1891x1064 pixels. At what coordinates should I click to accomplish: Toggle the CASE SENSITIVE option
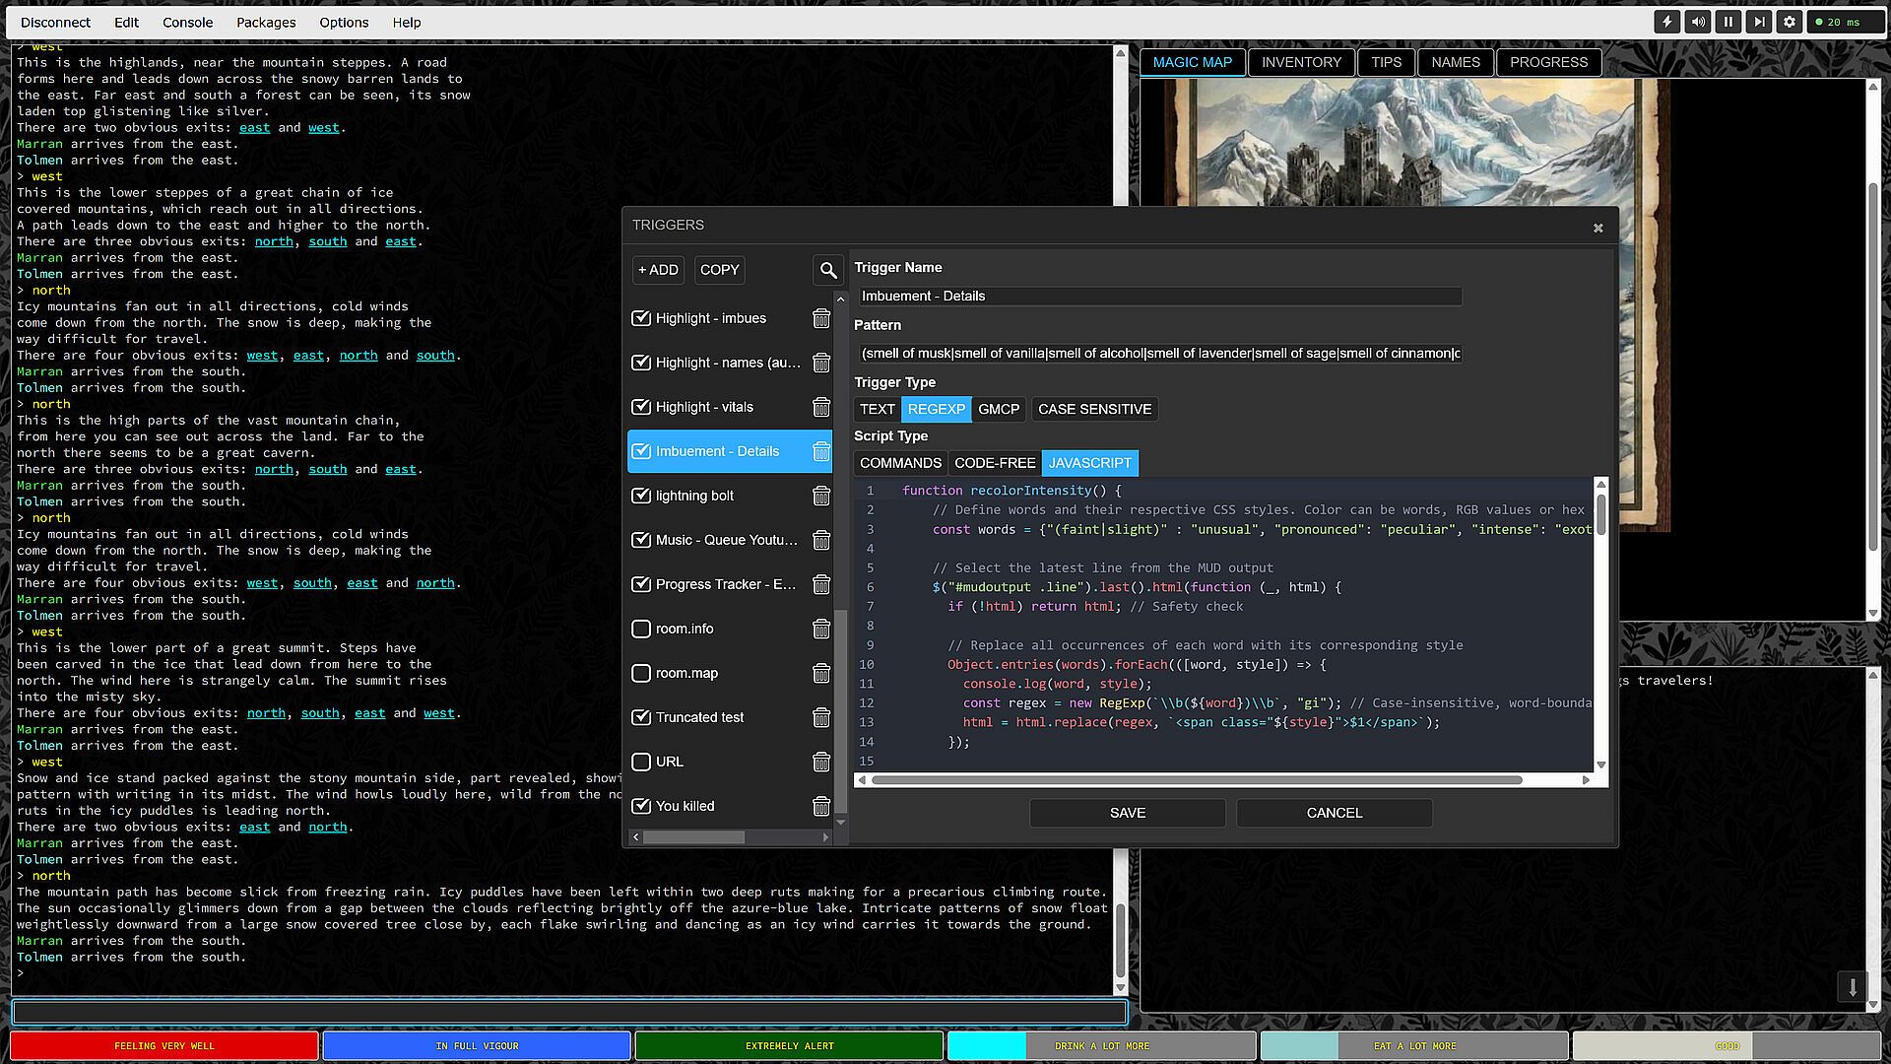pos(1094,409)
